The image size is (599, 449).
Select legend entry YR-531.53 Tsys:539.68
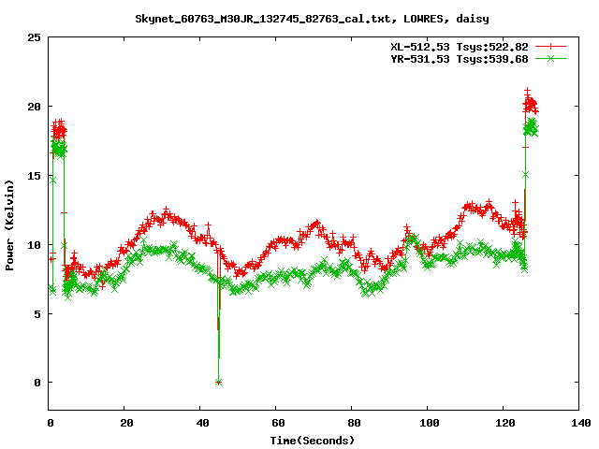pos(460,59)
